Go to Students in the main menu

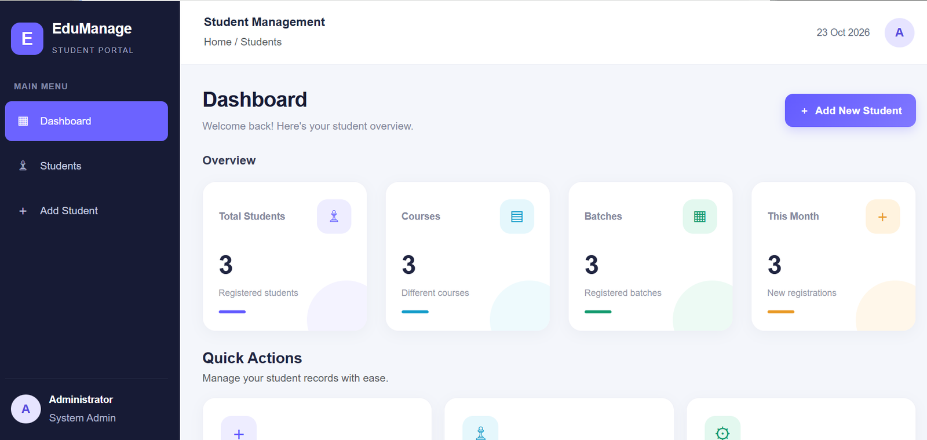pos(86,166)
